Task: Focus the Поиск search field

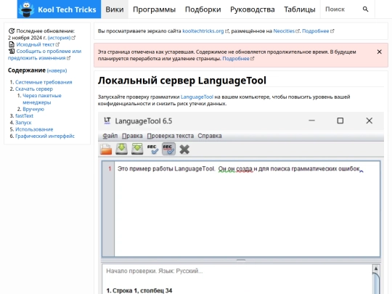Action: pyautogui.click(x=341, y=9)
